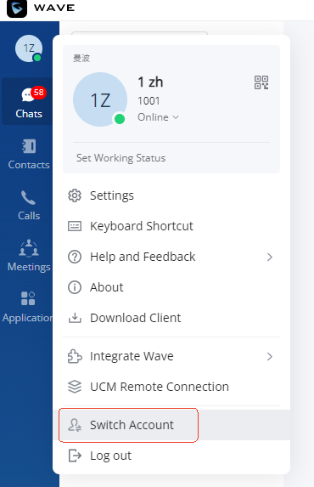Viewport: 314px width, 487px height.
Task: Click the large 1Z profile avatar
Action: point(100,99)
